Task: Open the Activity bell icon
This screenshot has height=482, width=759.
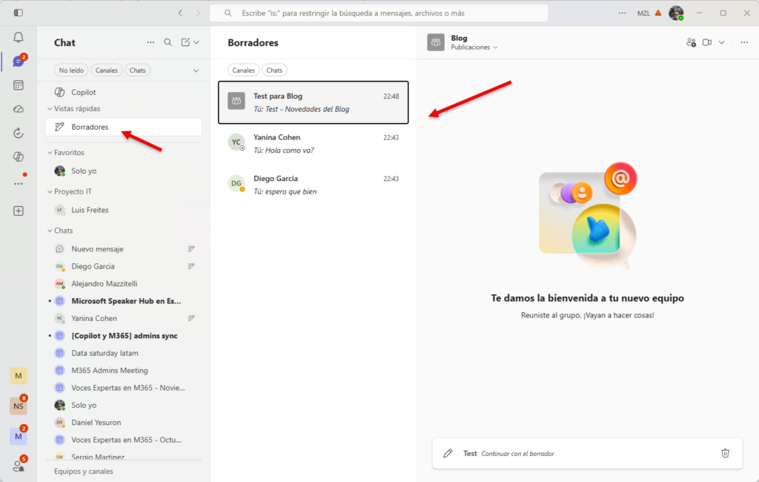Action: (19, 38)
